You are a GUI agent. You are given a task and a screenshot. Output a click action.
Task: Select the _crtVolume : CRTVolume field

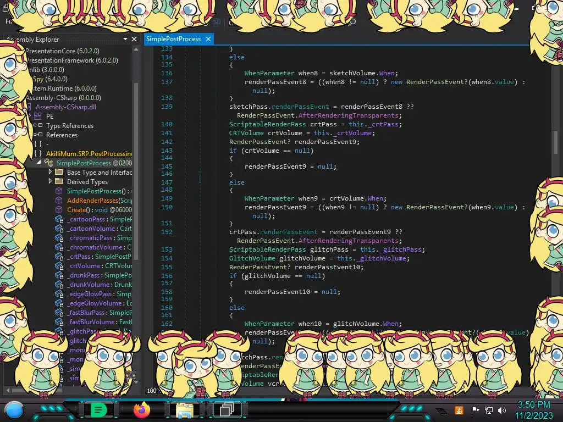[x=100, y=266]
